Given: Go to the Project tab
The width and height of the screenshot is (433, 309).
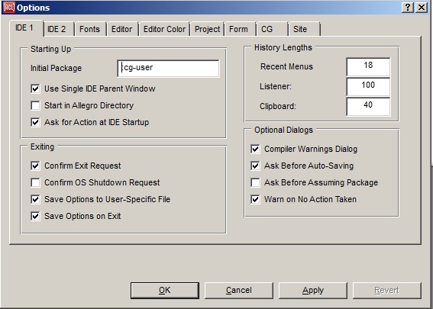Looking at the screenshot, I should pos(208,29).
